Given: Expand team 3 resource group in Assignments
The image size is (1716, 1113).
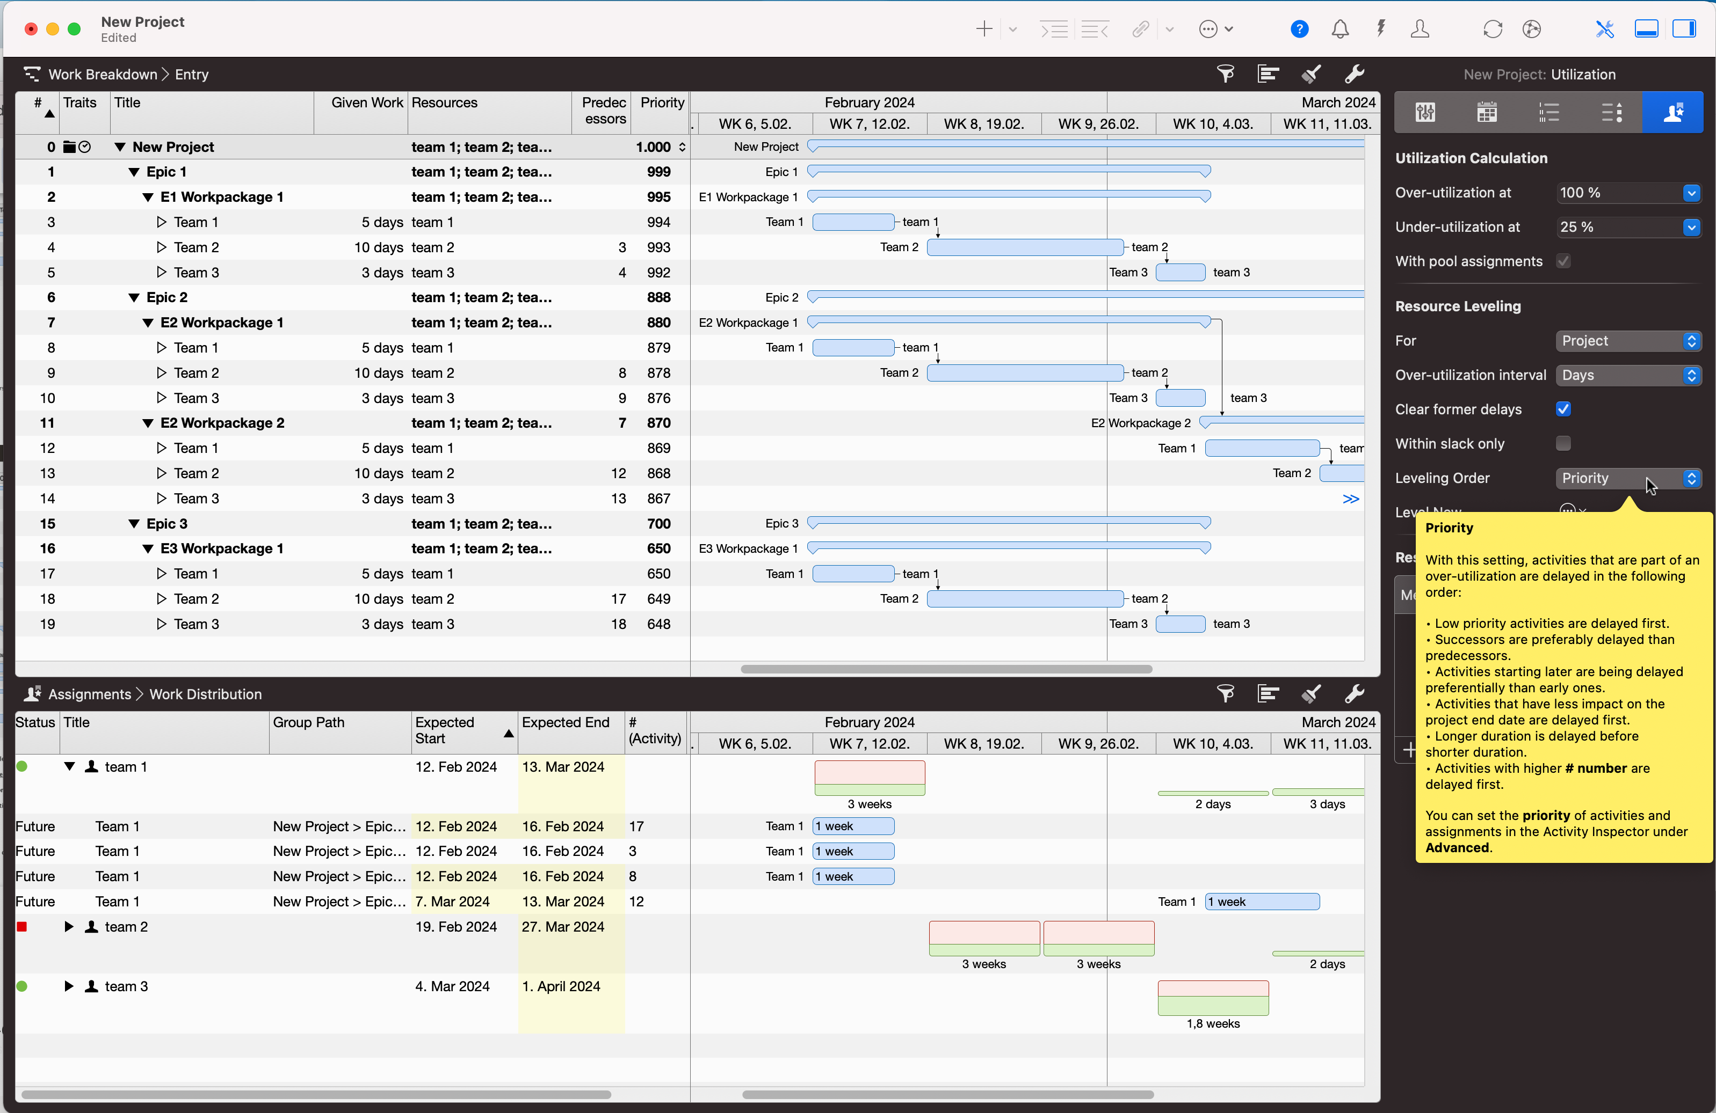Looking at the screenshot, I should [x=69, y=987].
